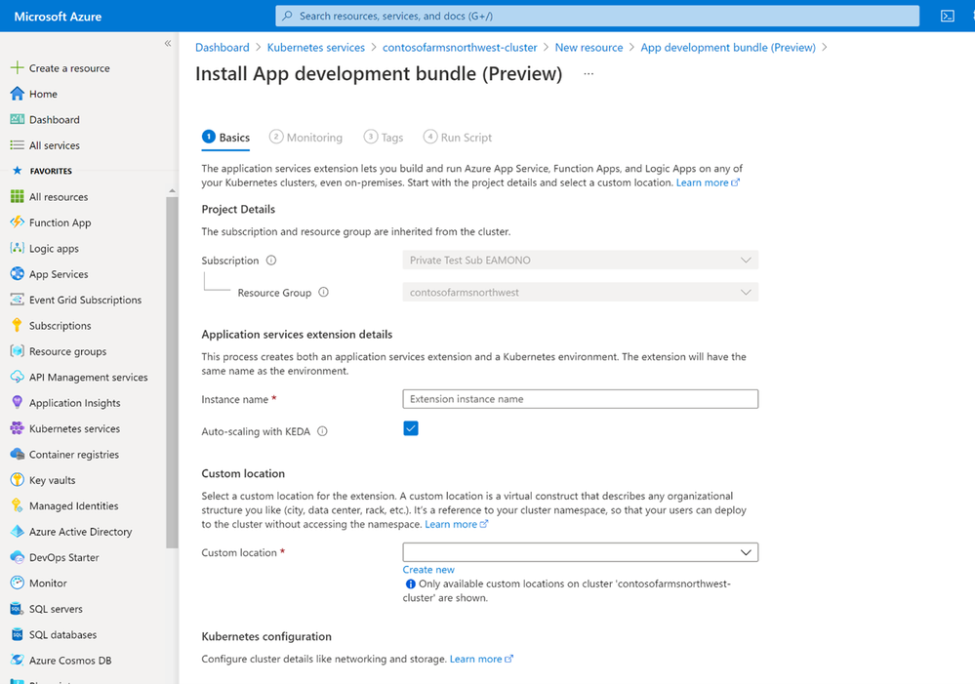The height and width of the screenshot is (684, 975).
Task: Click the Create new link
Action: (428, 570)
